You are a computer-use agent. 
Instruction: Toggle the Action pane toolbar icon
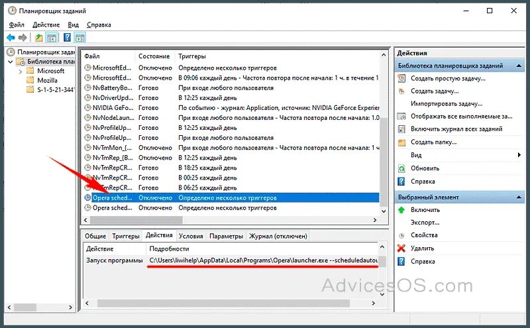tap(80, 38)
